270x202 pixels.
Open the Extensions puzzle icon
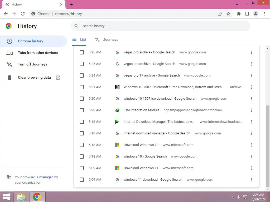coord(239,14)
